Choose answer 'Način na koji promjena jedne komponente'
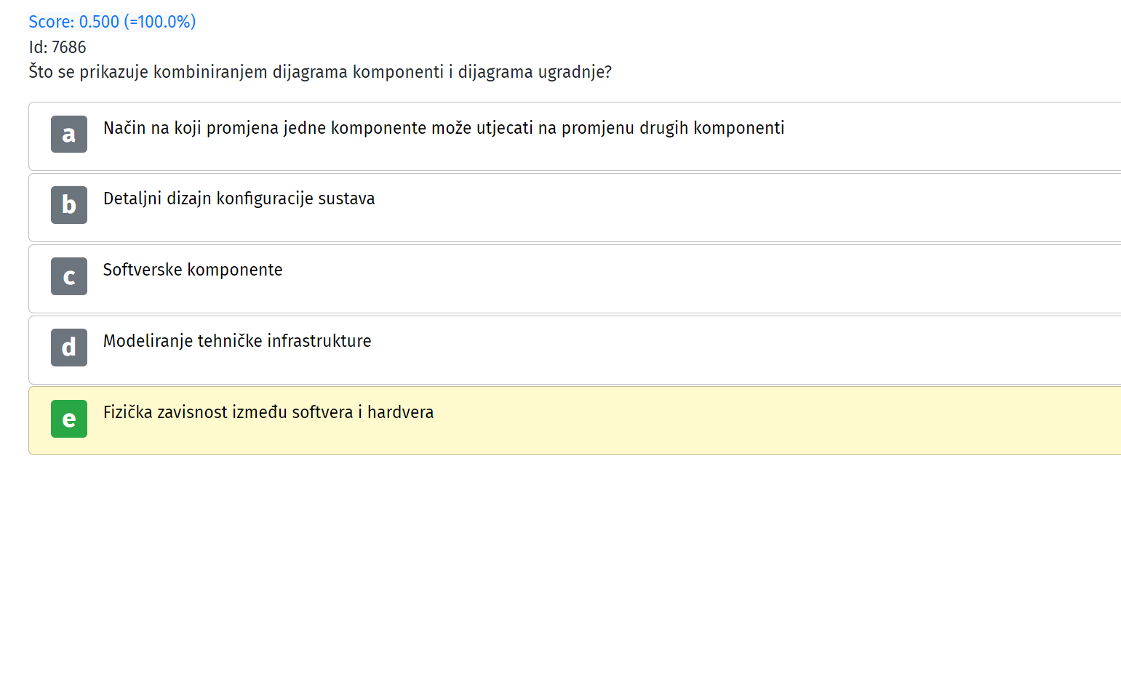Screen dimensions: 1121x698 [x=444, y=128]
